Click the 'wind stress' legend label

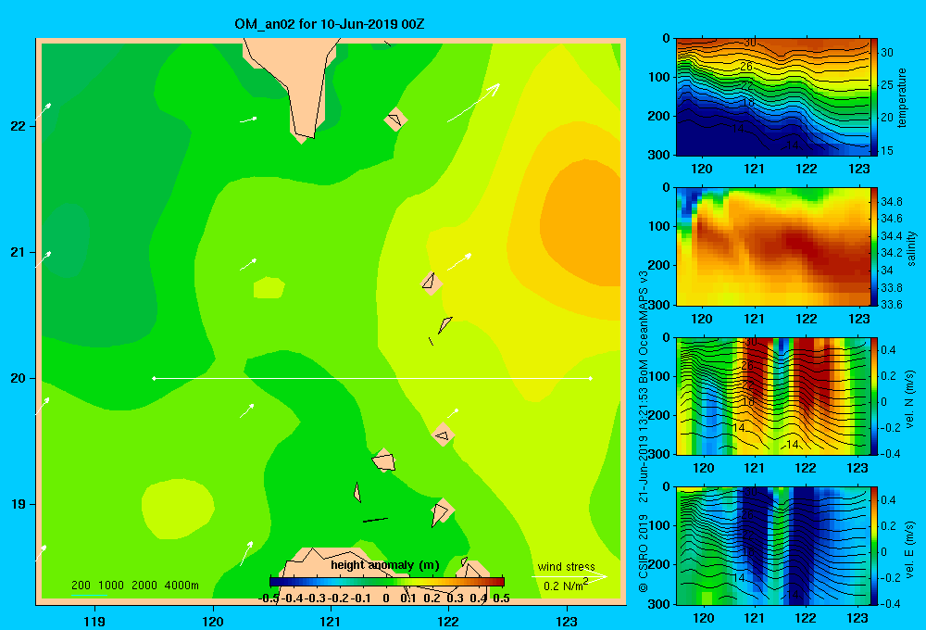[x=567, y=566]
